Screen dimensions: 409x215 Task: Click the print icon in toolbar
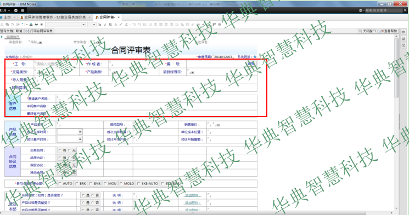click(x=36, y=25)
